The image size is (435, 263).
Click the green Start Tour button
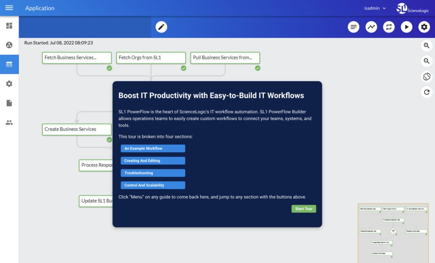[x=304, y=209]
